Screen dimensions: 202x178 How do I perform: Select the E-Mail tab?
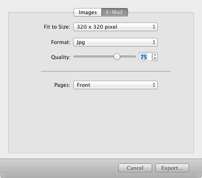[x=115, y=13]
